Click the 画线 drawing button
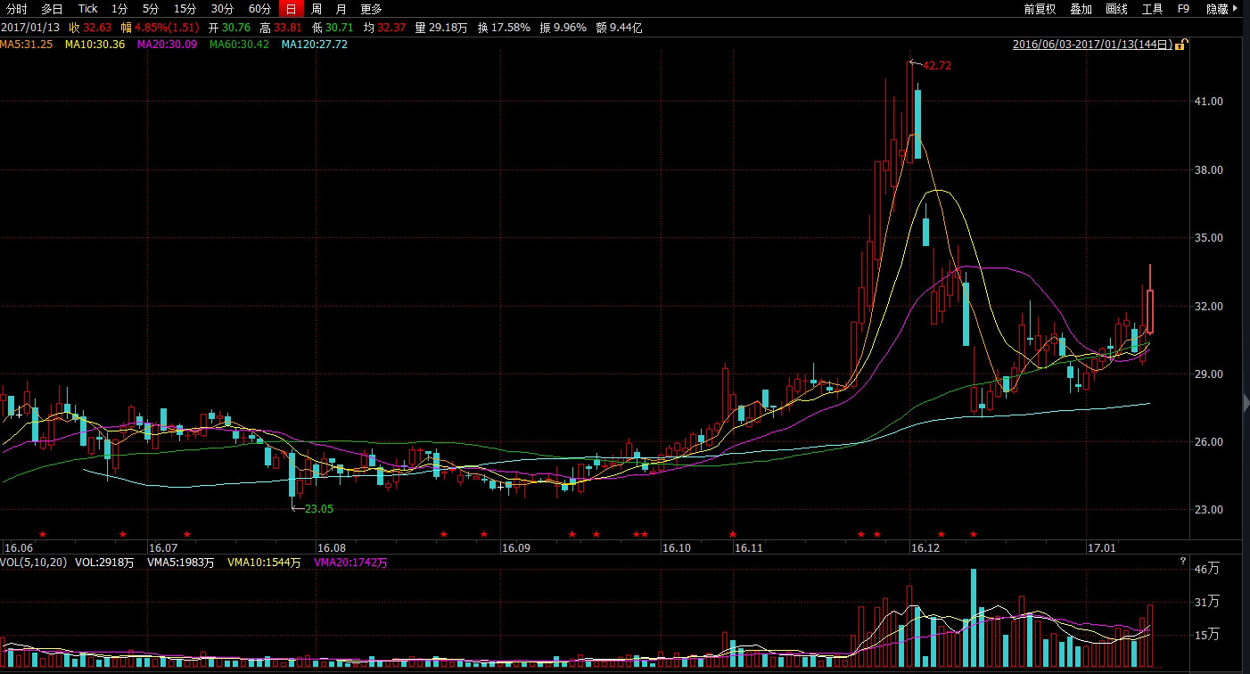The image size is (1250, 674). click(1116, 9)
